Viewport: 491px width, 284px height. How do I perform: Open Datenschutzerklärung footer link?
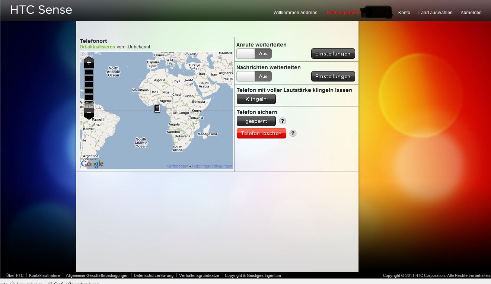(154, 275)
